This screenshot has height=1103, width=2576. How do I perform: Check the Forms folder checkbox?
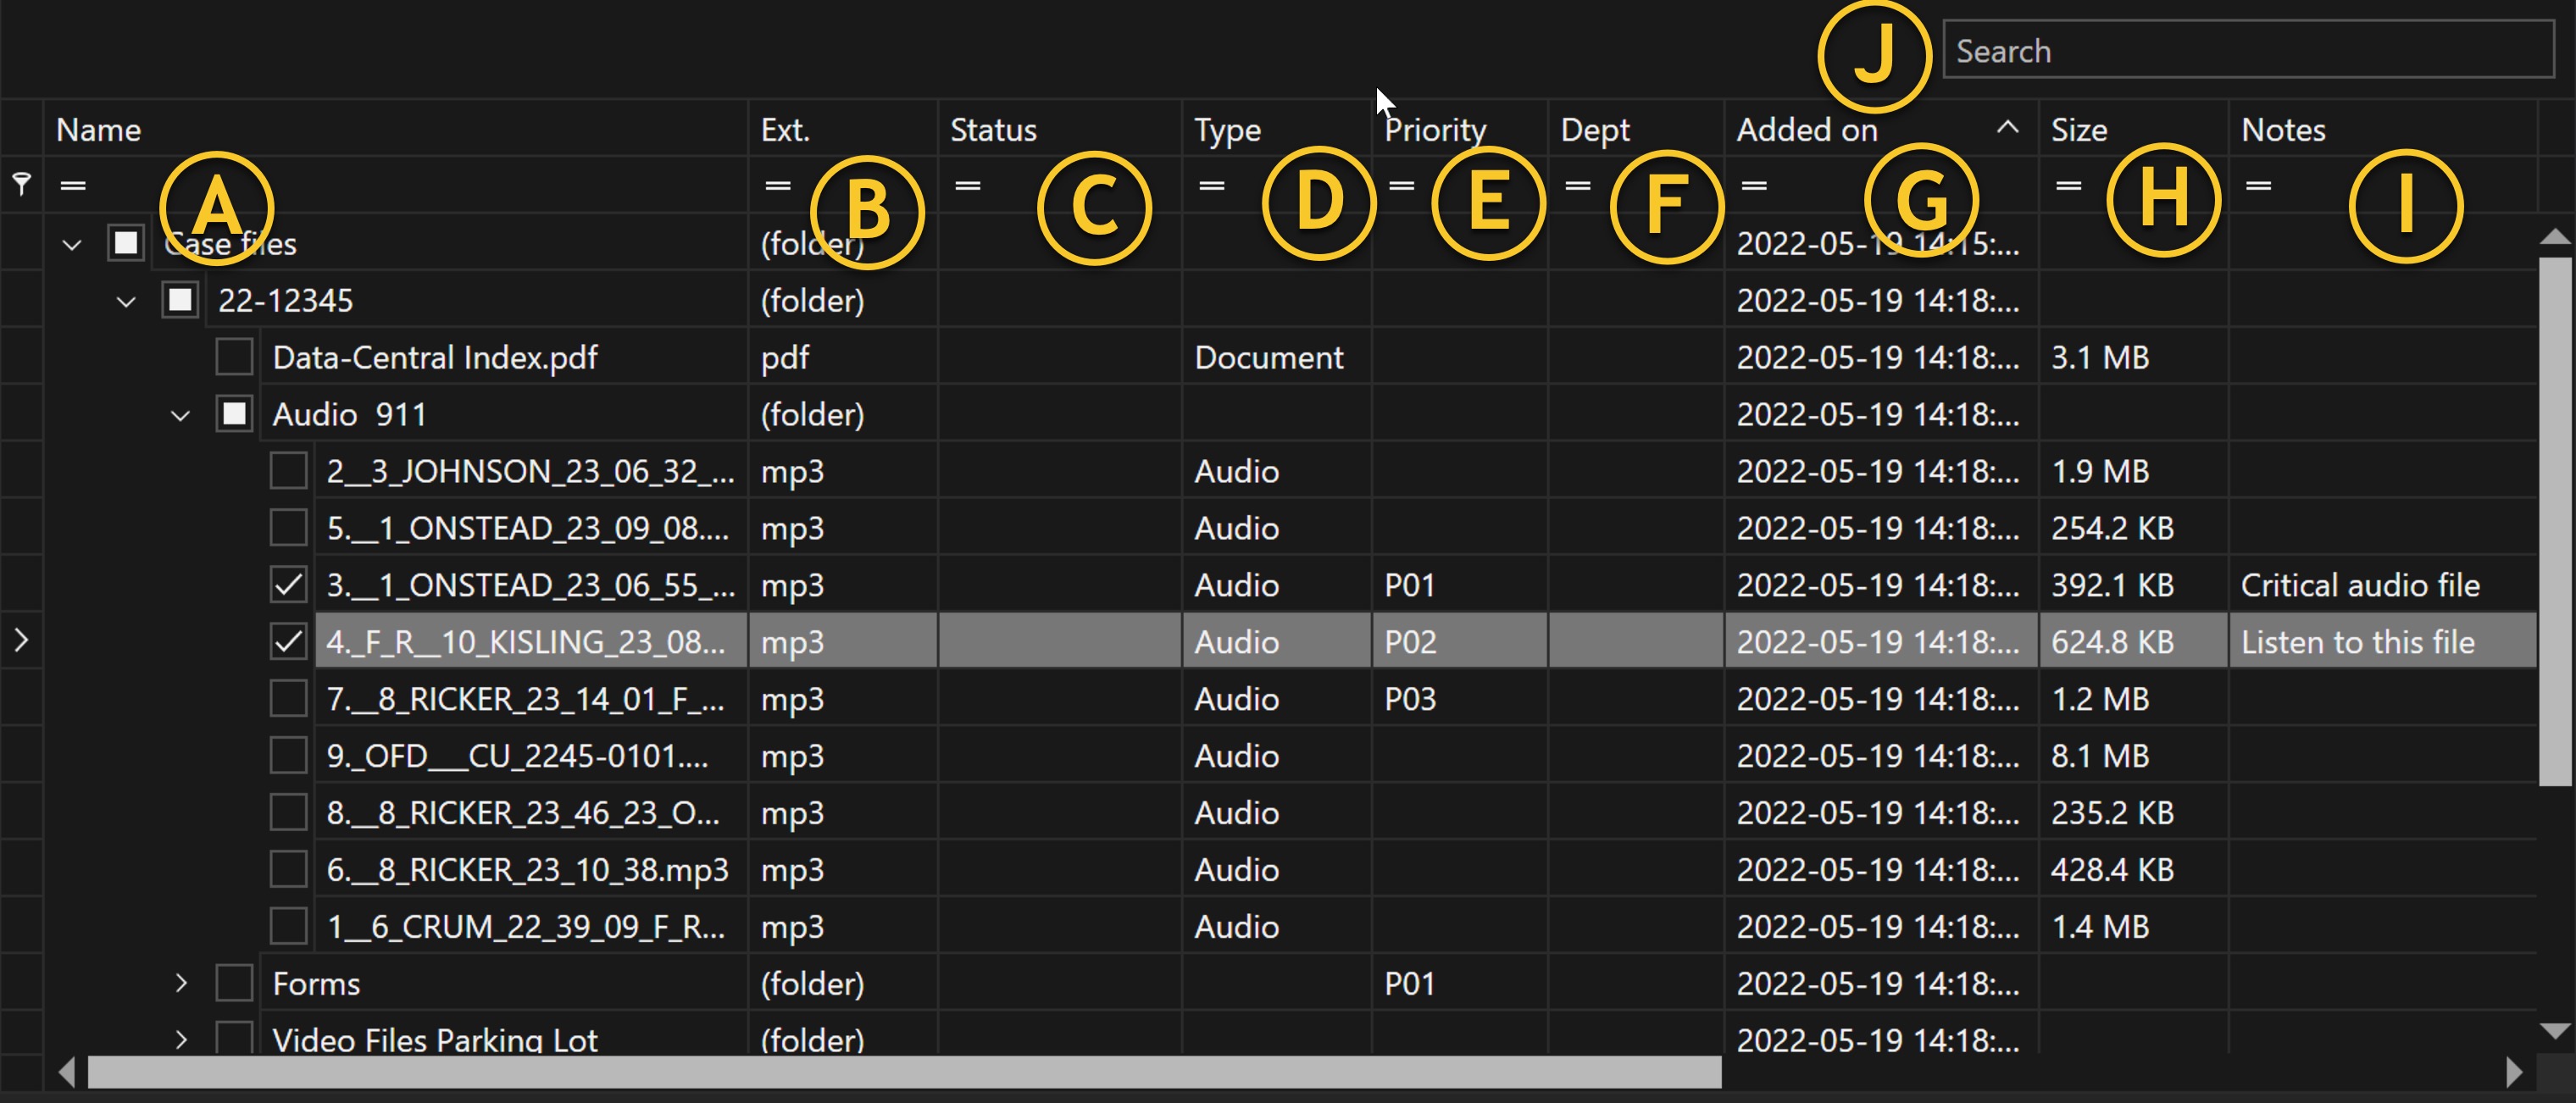[234, 983]
